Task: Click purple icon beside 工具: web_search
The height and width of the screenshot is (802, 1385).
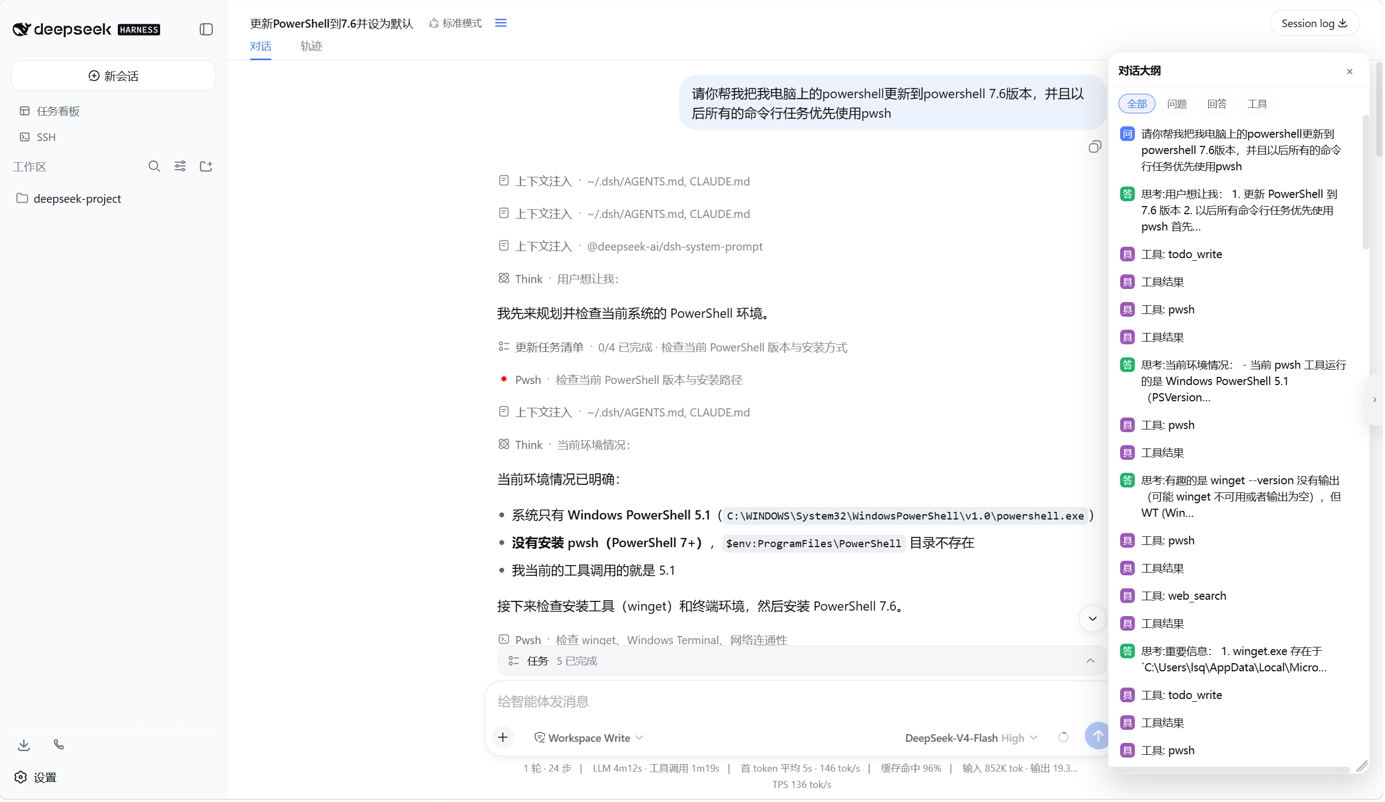Action: pyautogui.click(x=1127, y=596)
